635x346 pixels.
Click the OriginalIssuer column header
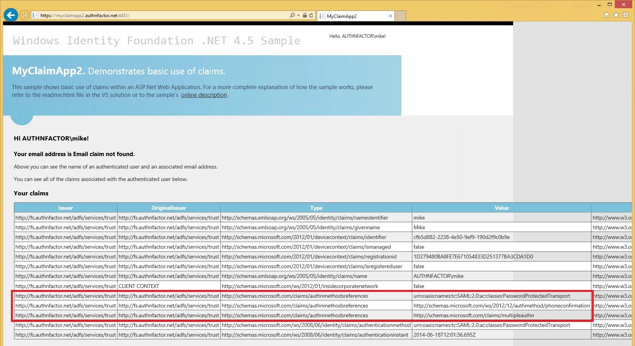click(169, 208)
